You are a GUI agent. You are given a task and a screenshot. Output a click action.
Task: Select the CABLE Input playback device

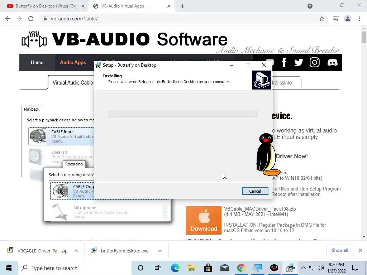[x=61, y=136]
